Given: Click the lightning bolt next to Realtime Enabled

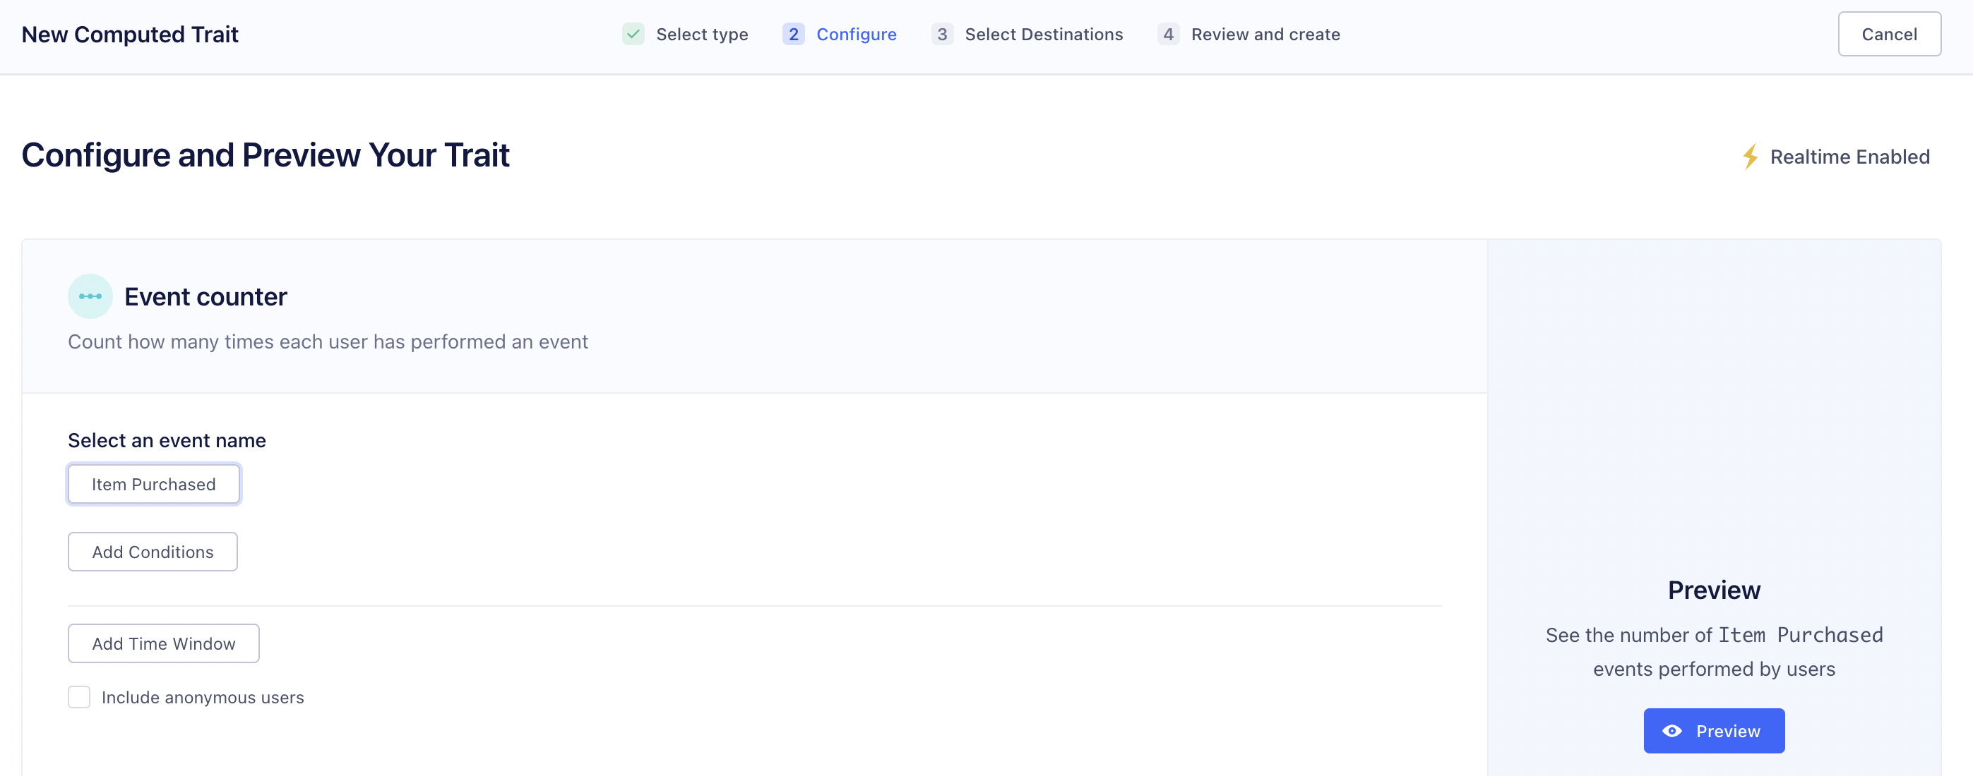Looking at the screenshot, I should coord(1751,156).
